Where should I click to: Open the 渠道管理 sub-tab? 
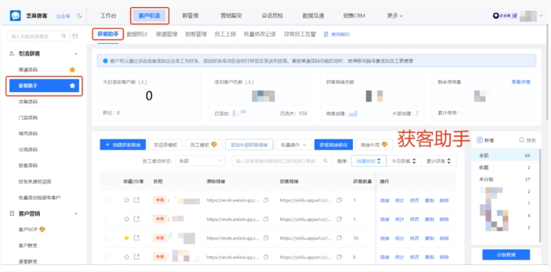point(167,34)
